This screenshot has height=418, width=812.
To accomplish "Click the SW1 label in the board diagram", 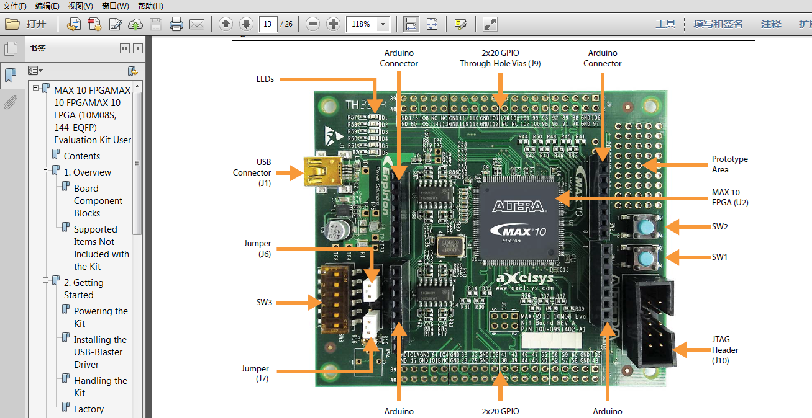I will [x=719, y=257].
